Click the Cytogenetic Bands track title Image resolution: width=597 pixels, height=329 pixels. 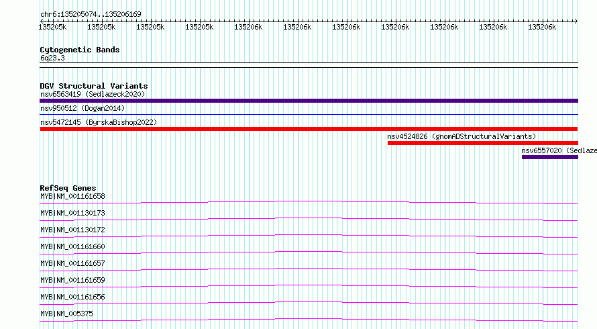point(80,50)
